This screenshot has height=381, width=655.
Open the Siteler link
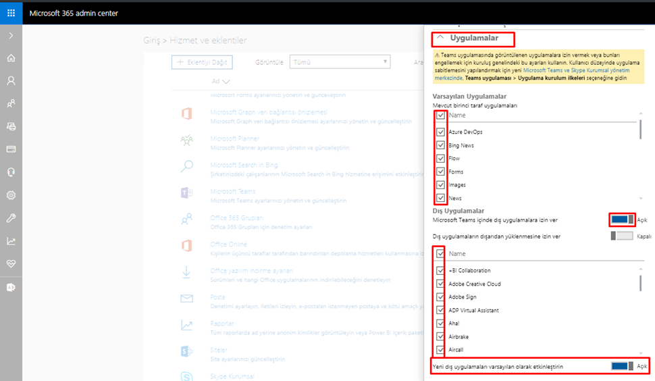219,350
